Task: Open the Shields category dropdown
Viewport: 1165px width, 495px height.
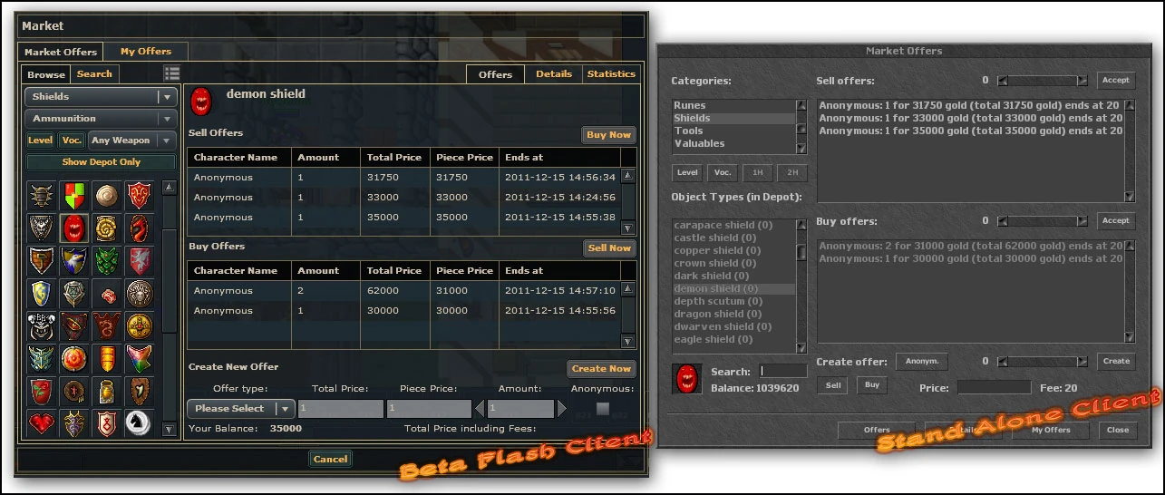Action: (101, 97)
